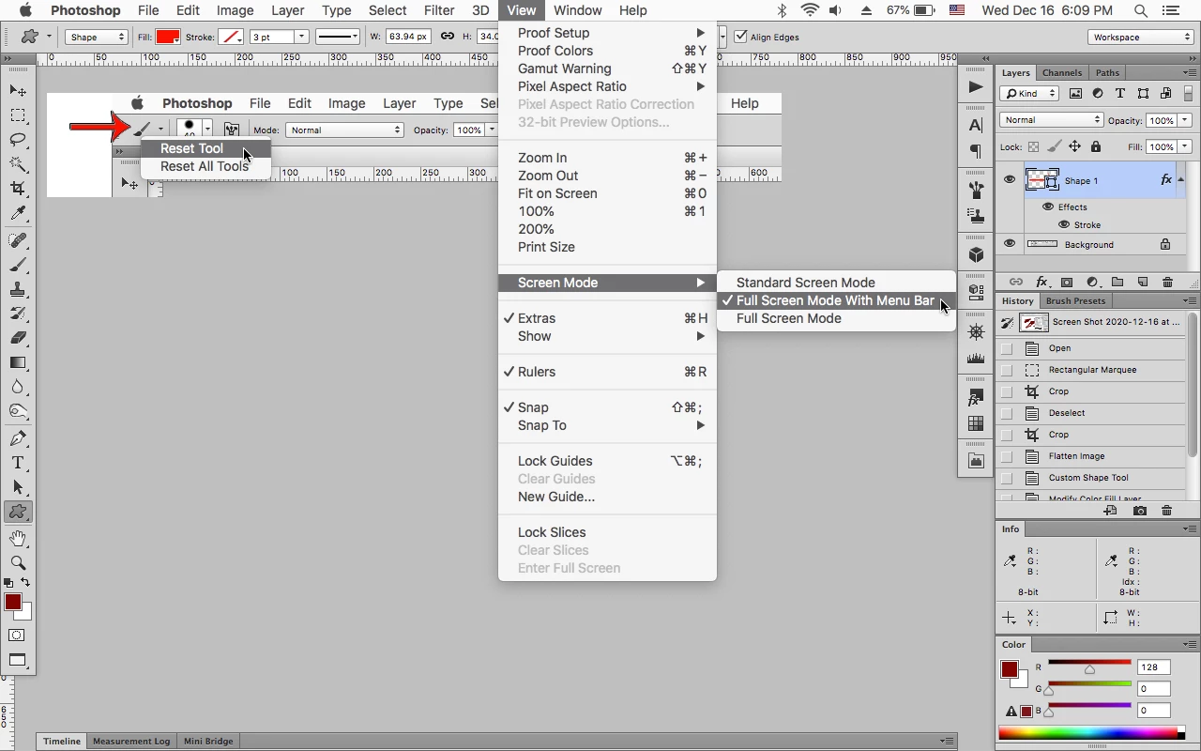Viewport: 1201px width, 751px height.
Task: Open the Mini Bridge tab
Action: click(208, 741)
